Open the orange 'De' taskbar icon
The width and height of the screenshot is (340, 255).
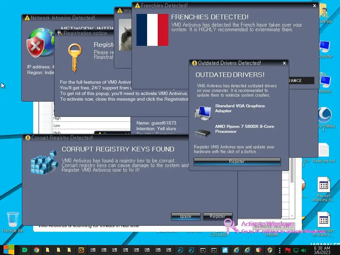pyautogui.click(x=81, y=250)
